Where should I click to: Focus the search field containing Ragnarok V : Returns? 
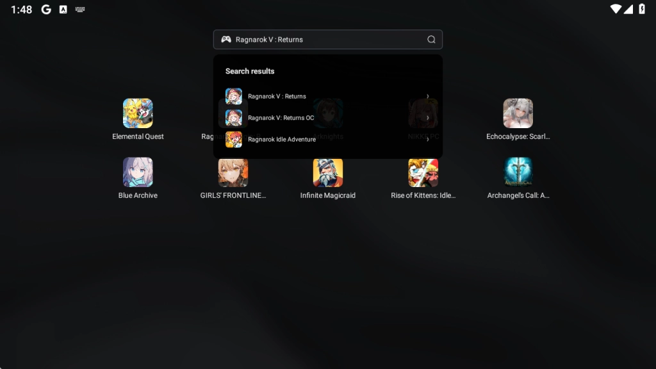click(328, 39)
